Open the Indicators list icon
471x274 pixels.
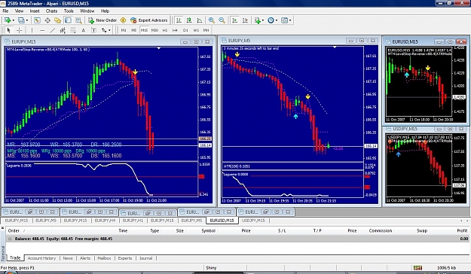click(258, 20)
